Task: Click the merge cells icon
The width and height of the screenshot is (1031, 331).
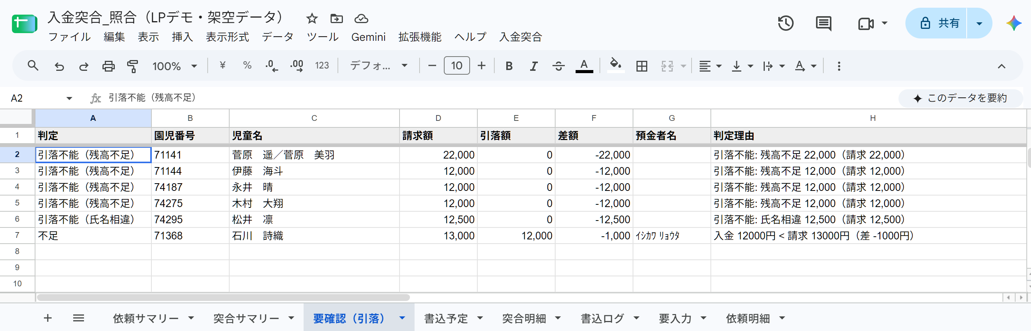Action: [667, 66]
